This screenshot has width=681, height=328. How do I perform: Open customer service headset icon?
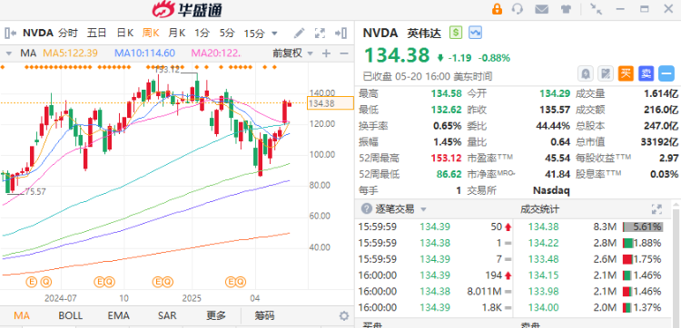point(518,9)
